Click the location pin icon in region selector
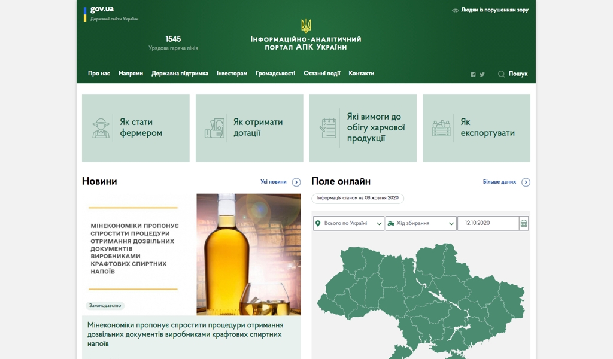 318,223
